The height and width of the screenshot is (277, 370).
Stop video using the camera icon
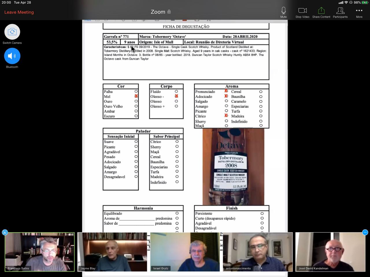click(302, 12)
